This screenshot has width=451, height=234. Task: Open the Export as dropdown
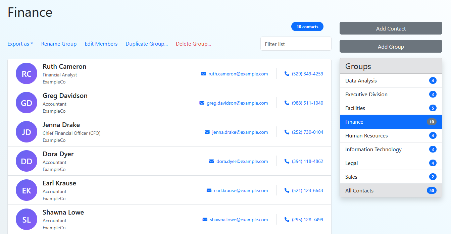click(x=20, y=44)
